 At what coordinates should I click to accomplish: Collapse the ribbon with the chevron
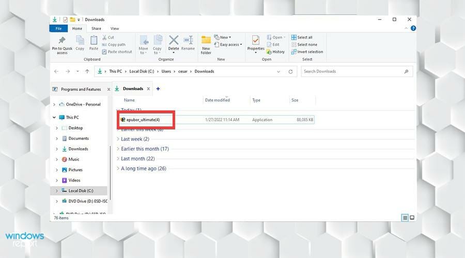click(406, 28)
